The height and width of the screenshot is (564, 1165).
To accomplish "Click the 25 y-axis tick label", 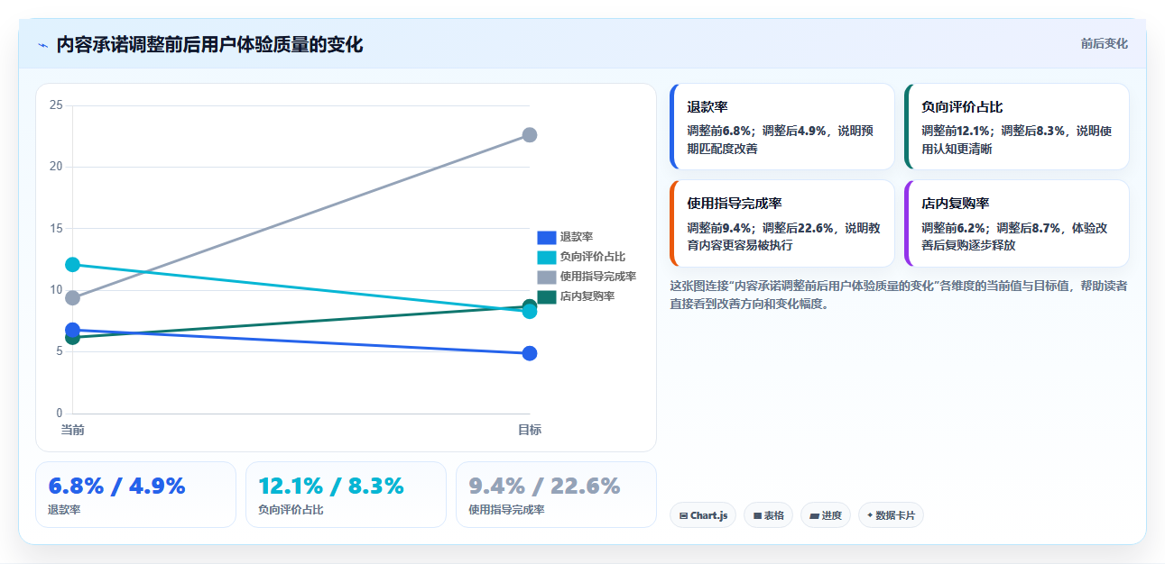I will coord(56,105).
